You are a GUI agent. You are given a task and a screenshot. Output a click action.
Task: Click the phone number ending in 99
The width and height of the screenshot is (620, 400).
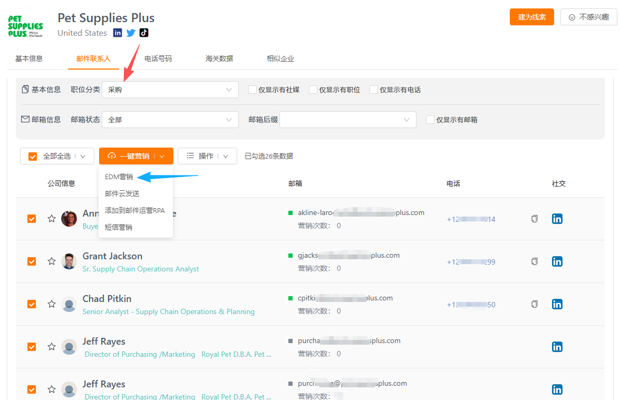[471, 261]
